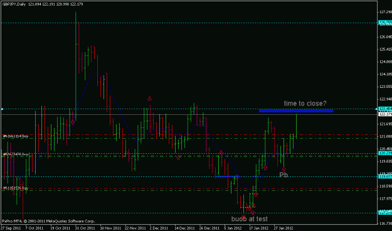Click the 7 Oct 2011 date label
Viewport: 392px width, 231px height.
(x=34, y=228)
